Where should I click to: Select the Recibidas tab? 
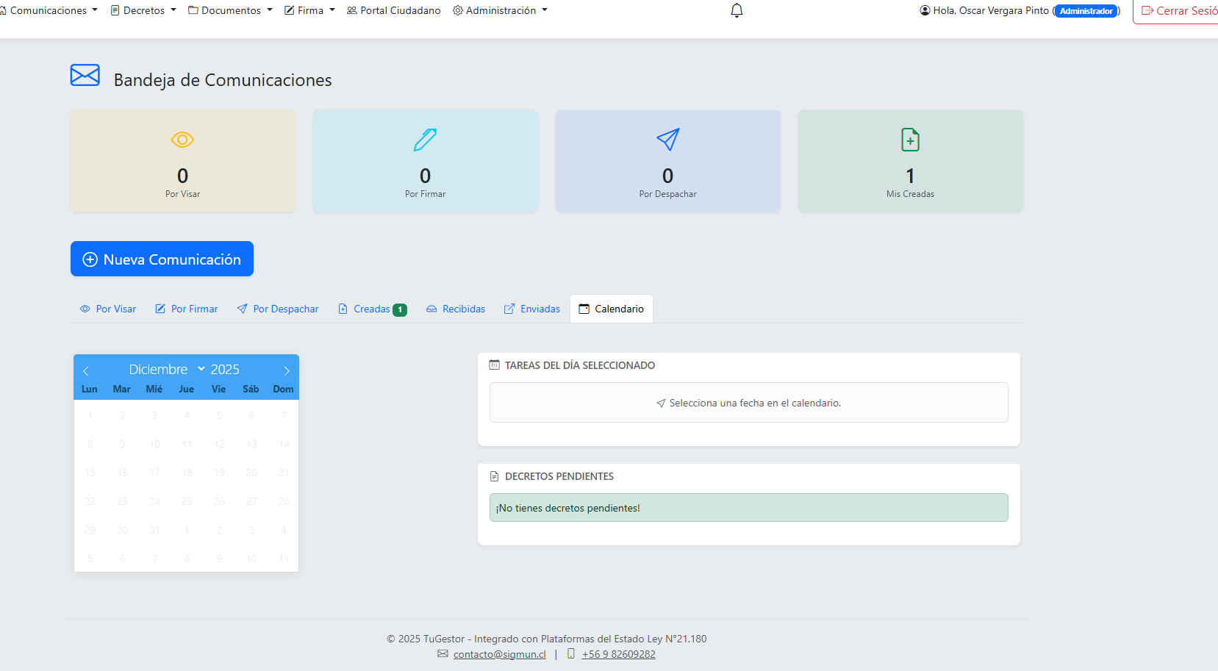point(456,309)
